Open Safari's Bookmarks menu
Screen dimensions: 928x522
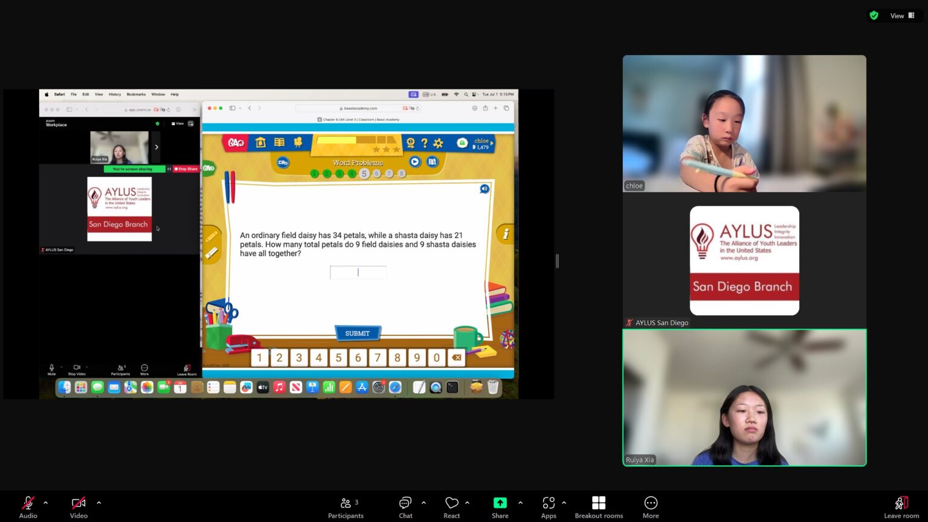coord(136,94)
